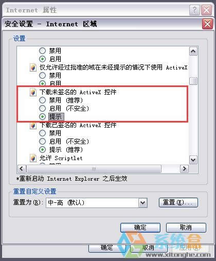Select 禁用 (推荐) for unsigned ActiveX download
This screenshot has height=261, width=216.
42,100
